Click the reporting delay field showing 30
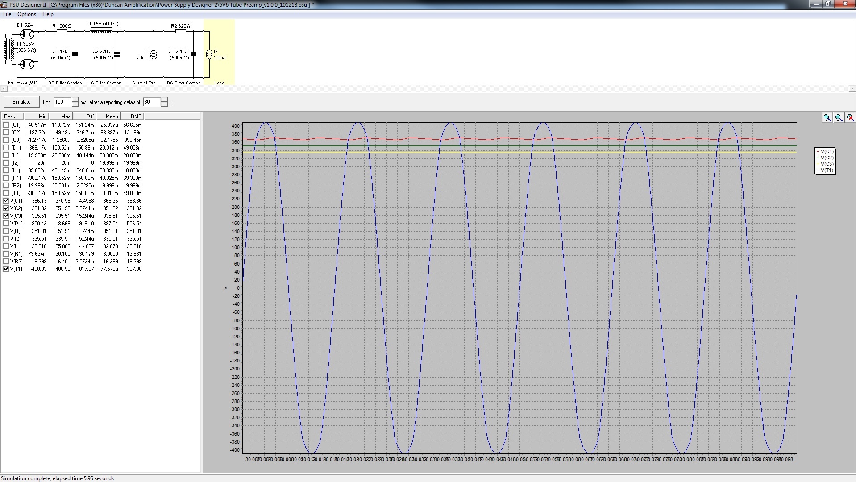The height and width of the screenshot is (482, 856). [x=152, y=102]
